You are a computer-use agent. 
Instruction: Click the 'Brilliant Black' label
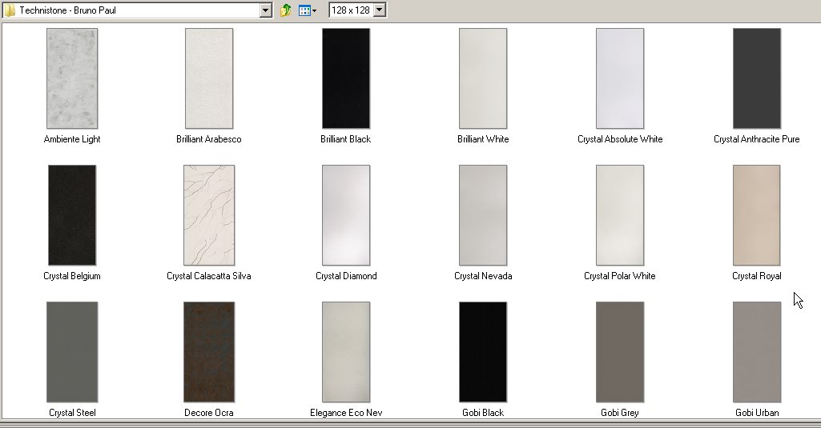pyautogui.click(x=345, y=139)
